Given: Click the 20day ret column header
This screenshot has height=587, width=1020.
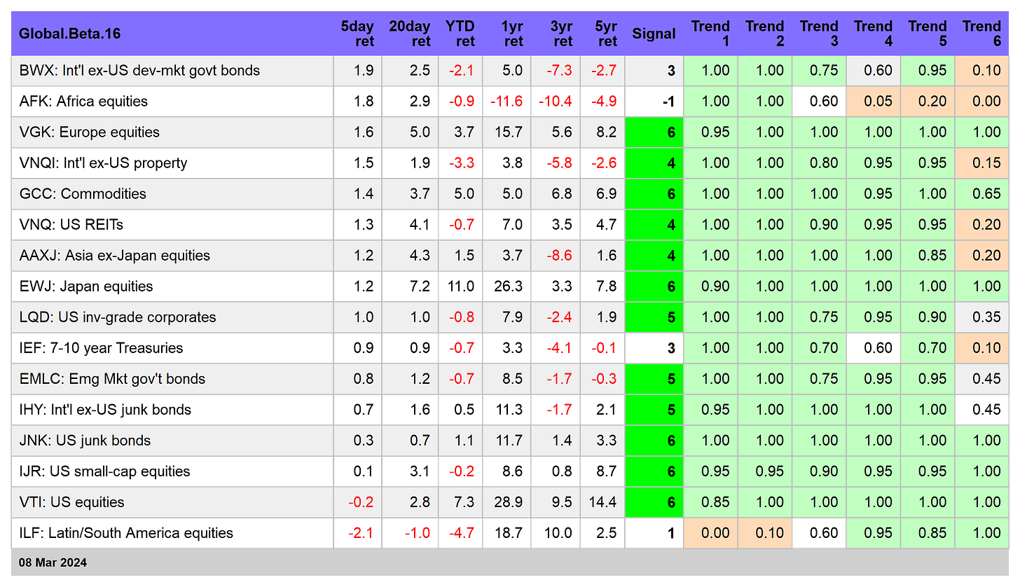Looking at the screenshot, I should coord(410,34).
